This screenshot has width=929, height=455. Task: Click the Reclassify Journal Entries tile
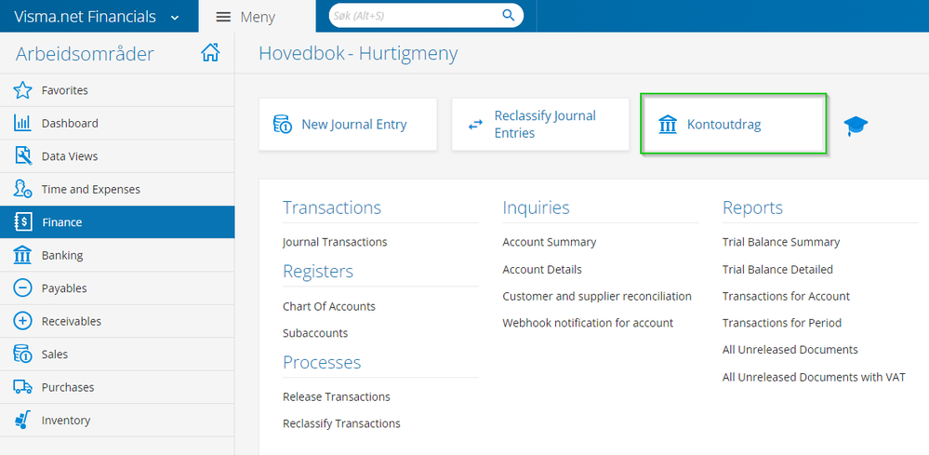coord(540,125)
